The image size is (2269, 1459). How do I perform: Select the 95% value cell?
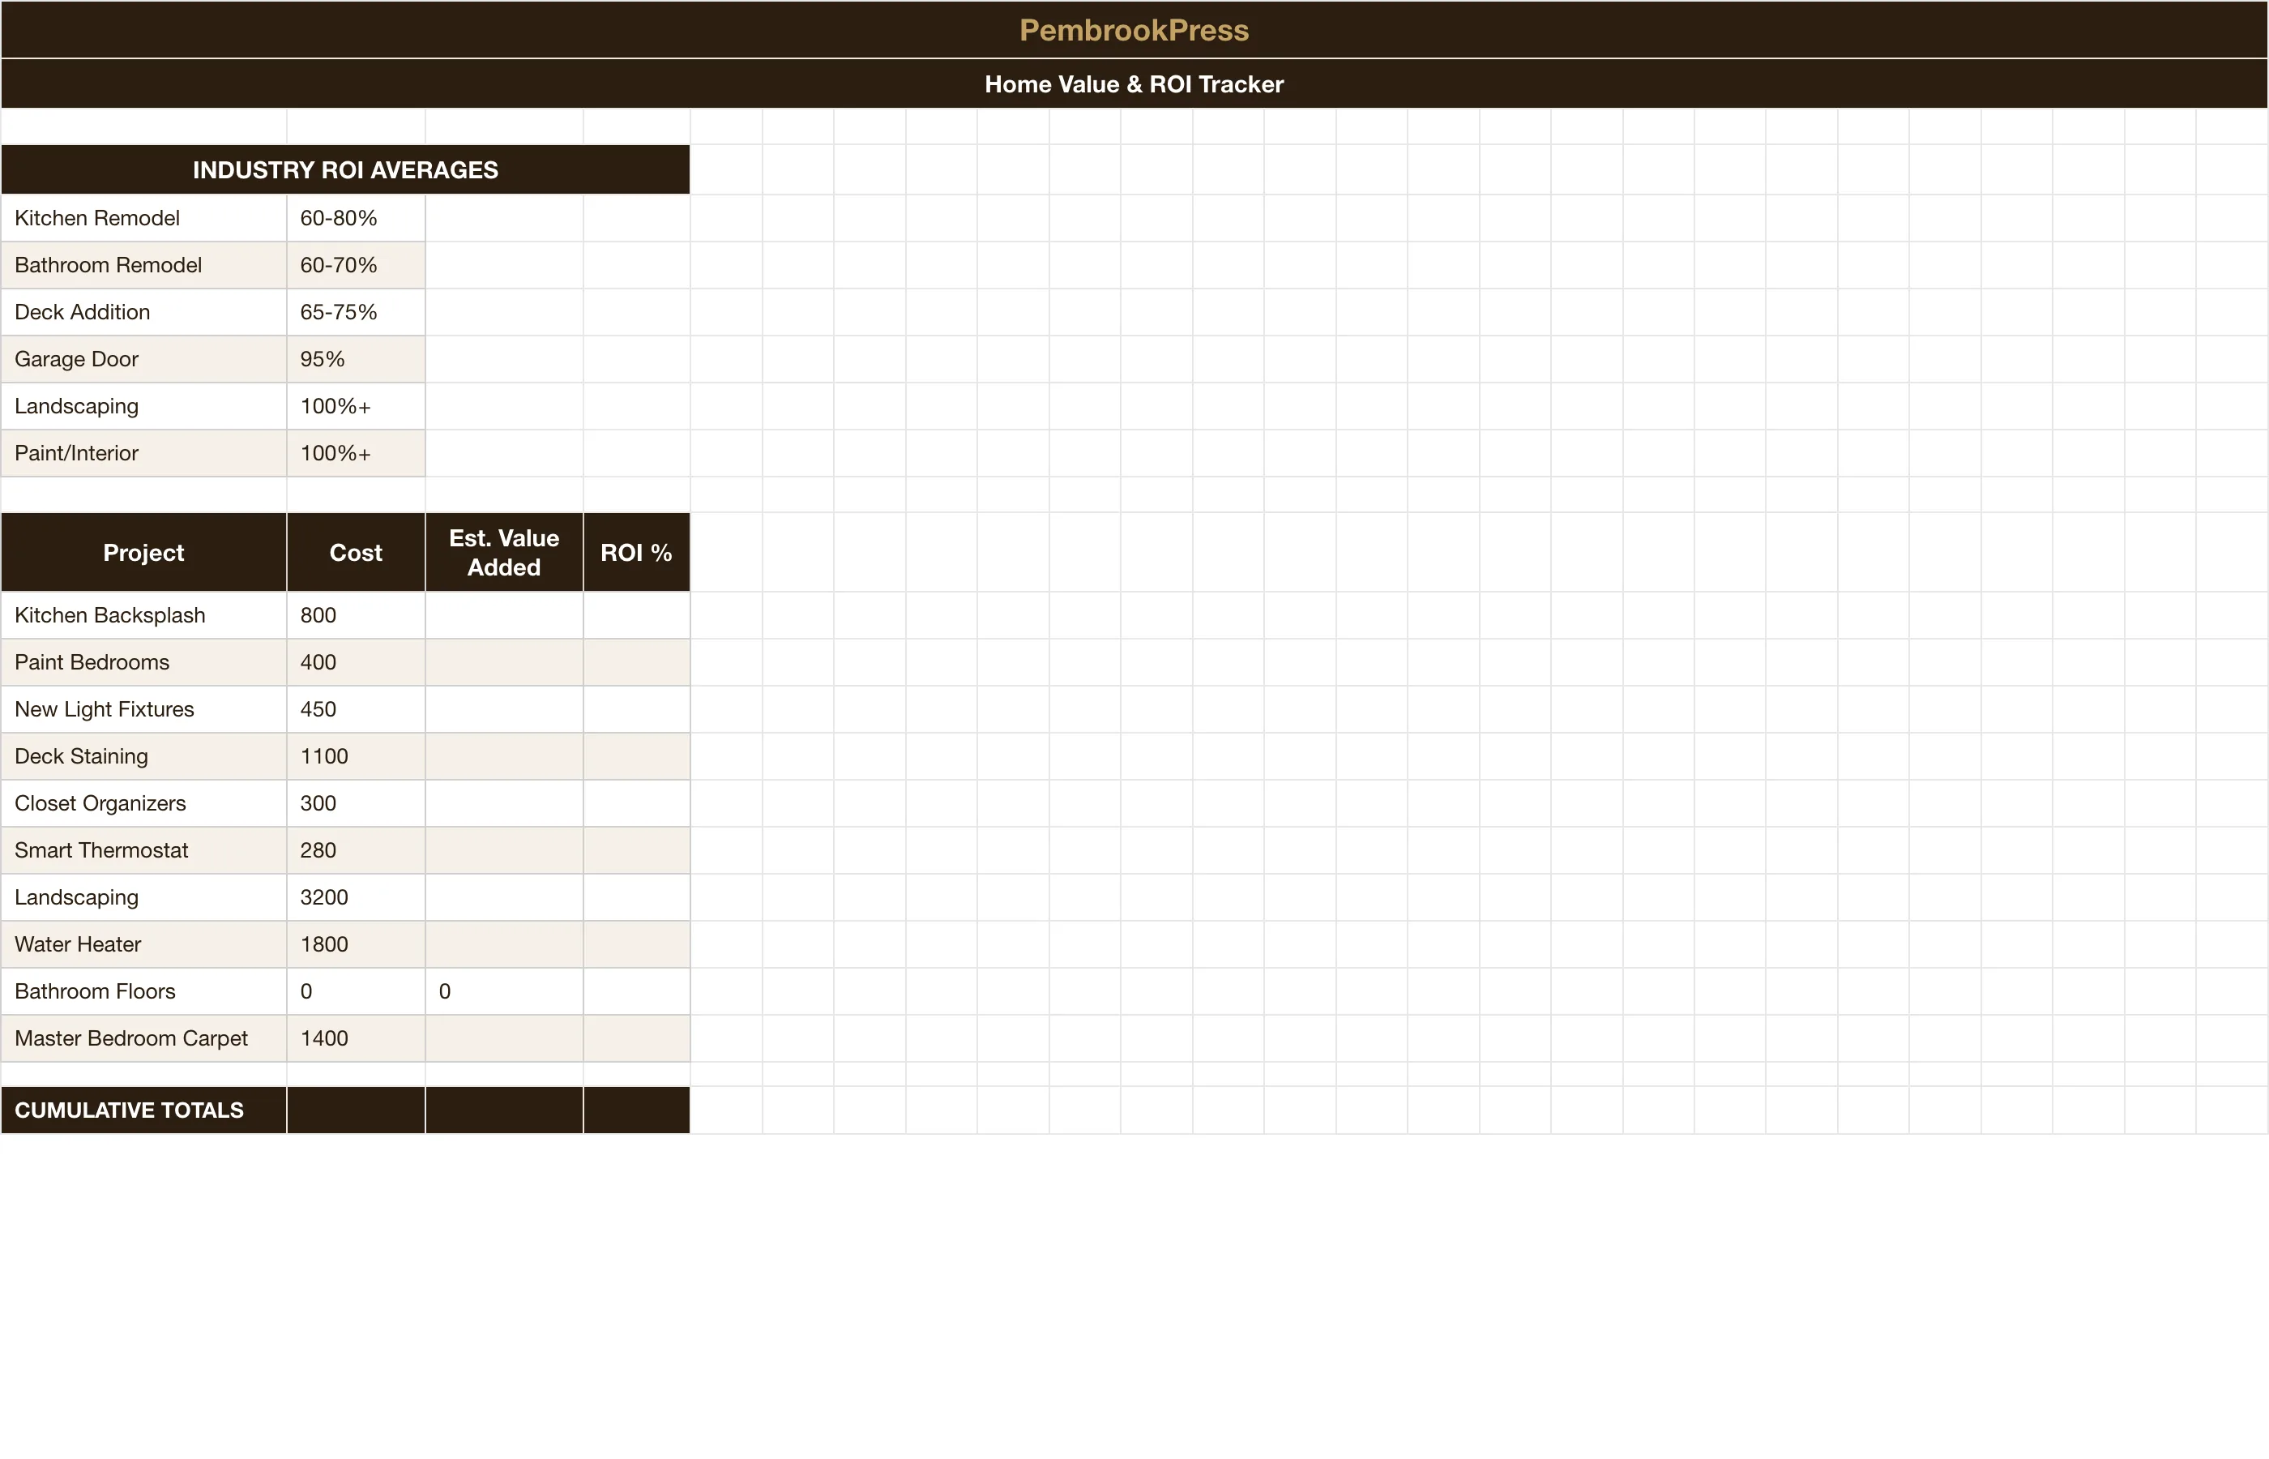(x=356, y=359)
